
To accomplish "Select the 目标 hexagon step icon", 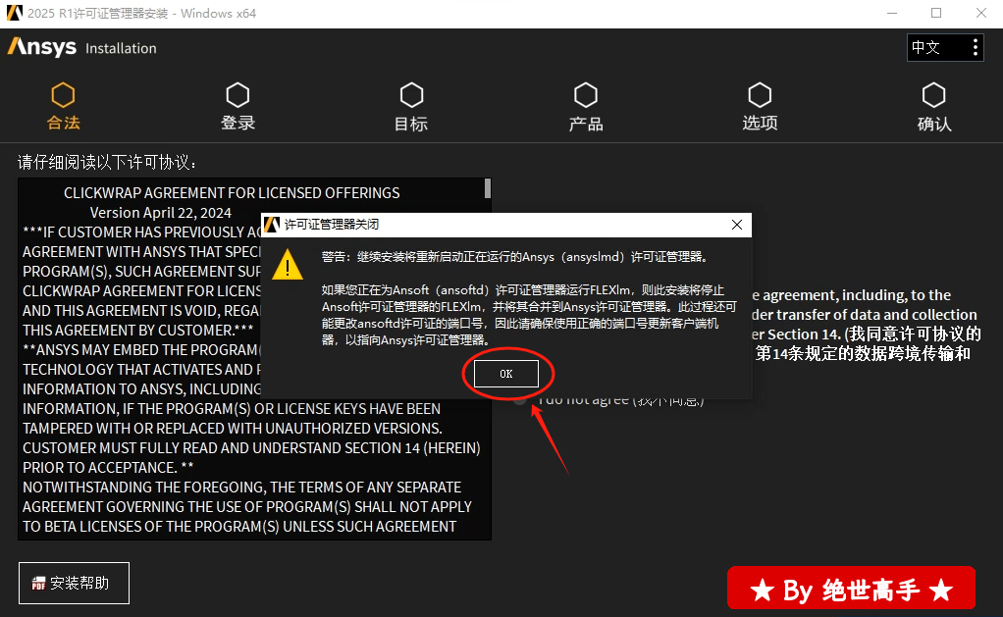I will pos(411,95).
